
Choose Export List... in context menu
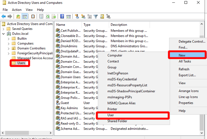[187, 75]
